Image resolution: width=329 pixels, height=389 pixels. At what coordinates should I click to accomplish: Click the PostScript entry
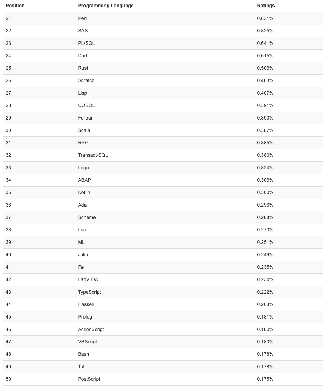click(89, 379)
